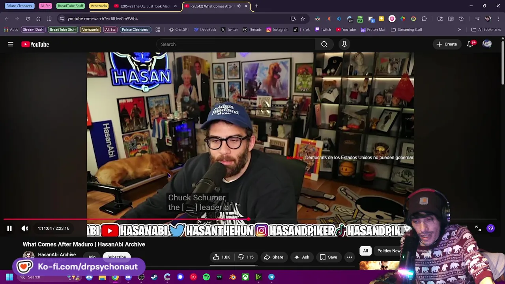Viewport: 505px width, 284px height.
Task: Select the All filter chip
Action: point(365,251)
